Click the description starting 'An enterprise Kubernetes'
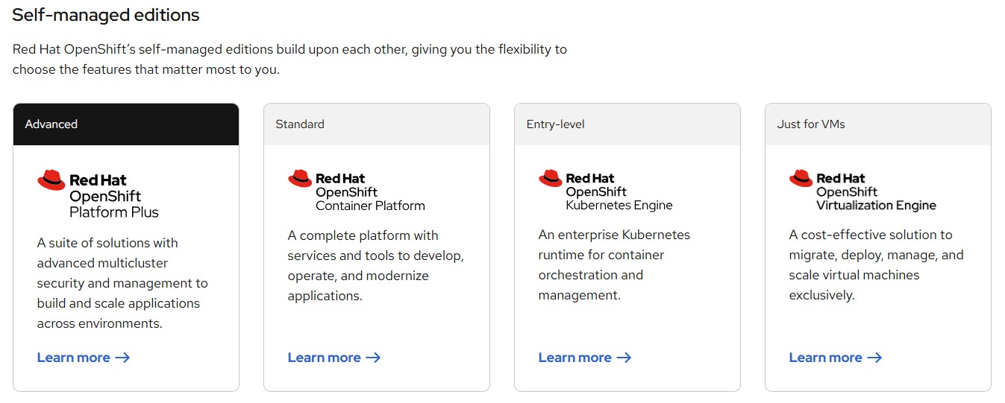The height and width of the screenshot is (403, 1005). click(x=615, y=265)
